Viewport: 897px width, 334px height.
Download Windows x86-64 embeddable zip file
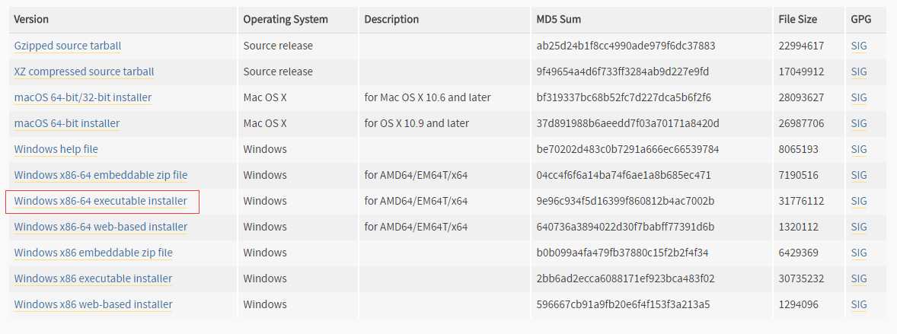click(x=101, y=175)
